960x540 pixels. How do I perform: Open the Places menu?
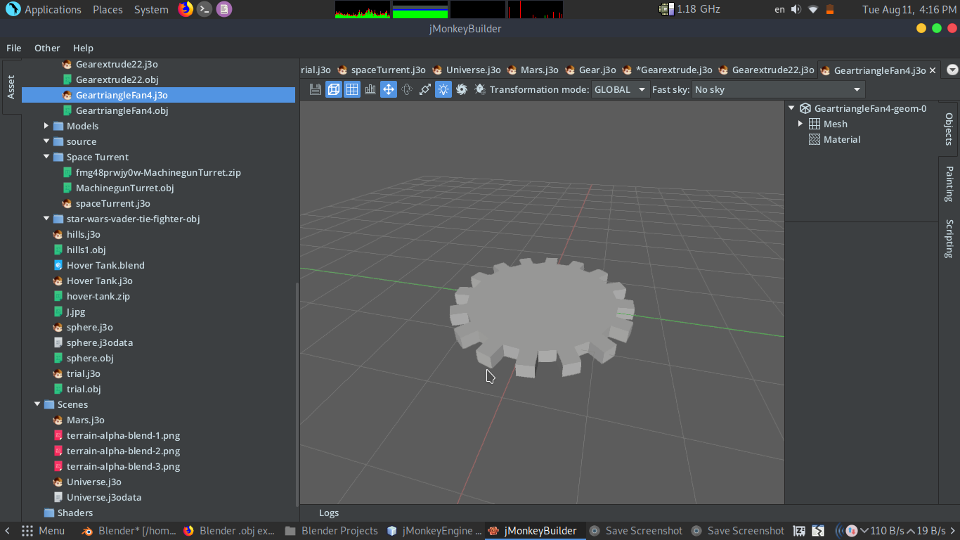[108, 9]
